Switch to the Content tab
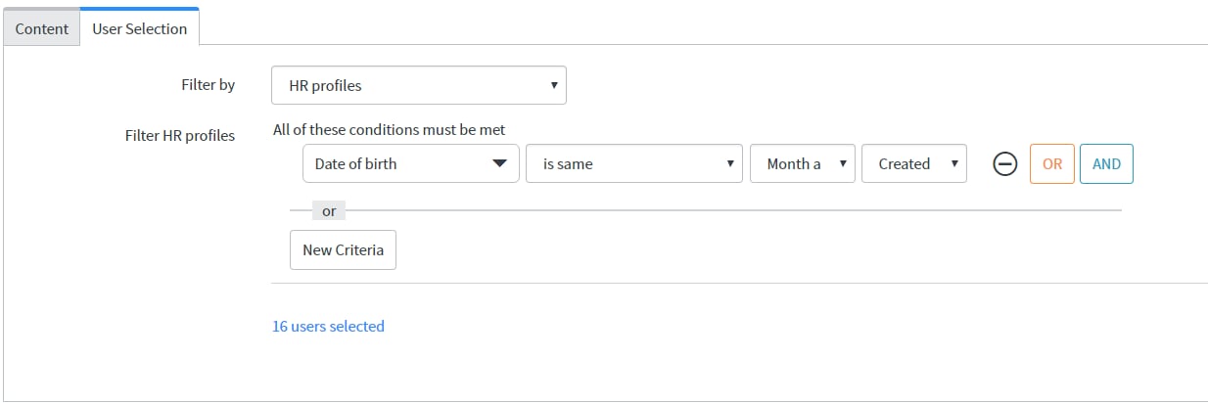The image size is (1208, 403). (42, 28)
